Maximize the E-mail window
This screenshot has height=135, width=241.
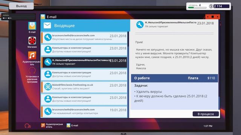212,16
